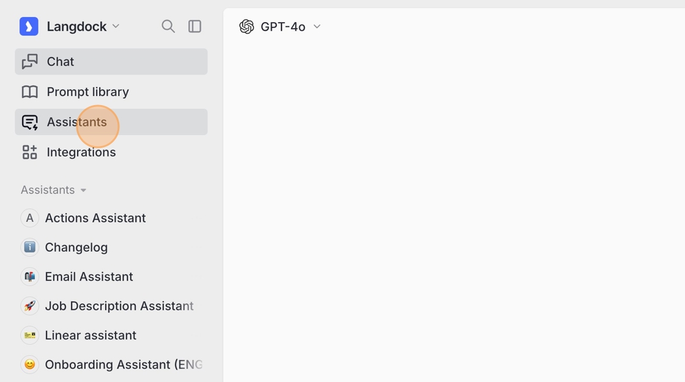Open the Linear assistant

pyautogui.click(x=91, y=336)
